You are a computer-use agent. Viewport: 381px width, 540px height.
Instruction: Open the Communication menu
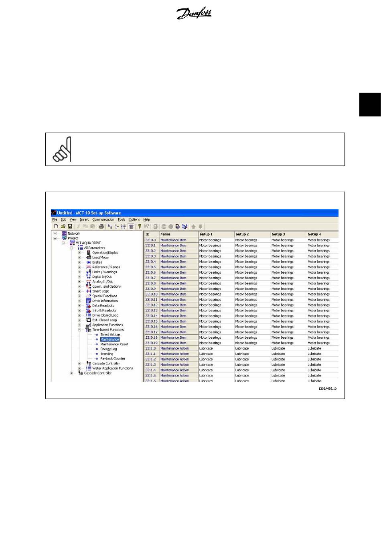[x=103, y=220]
